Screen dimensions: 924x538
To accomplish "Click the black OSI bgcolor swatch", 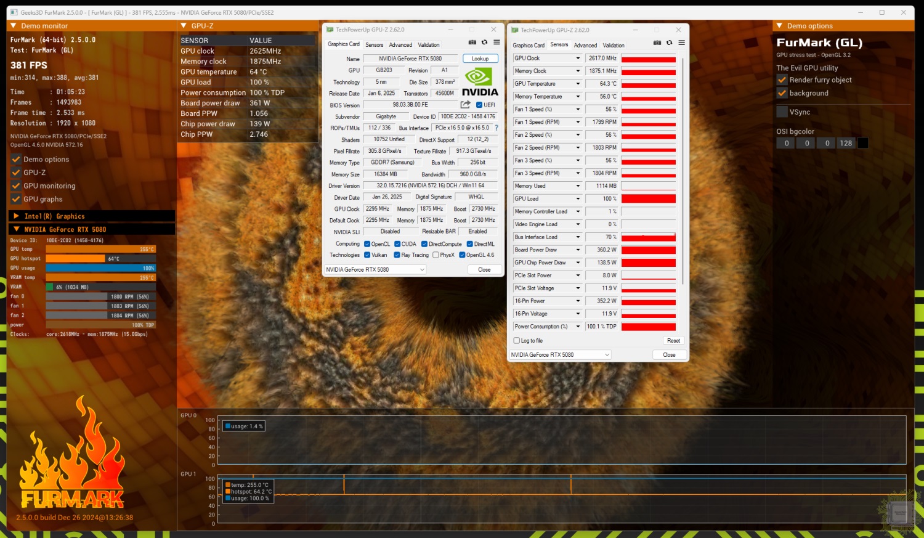I will 863,143.
